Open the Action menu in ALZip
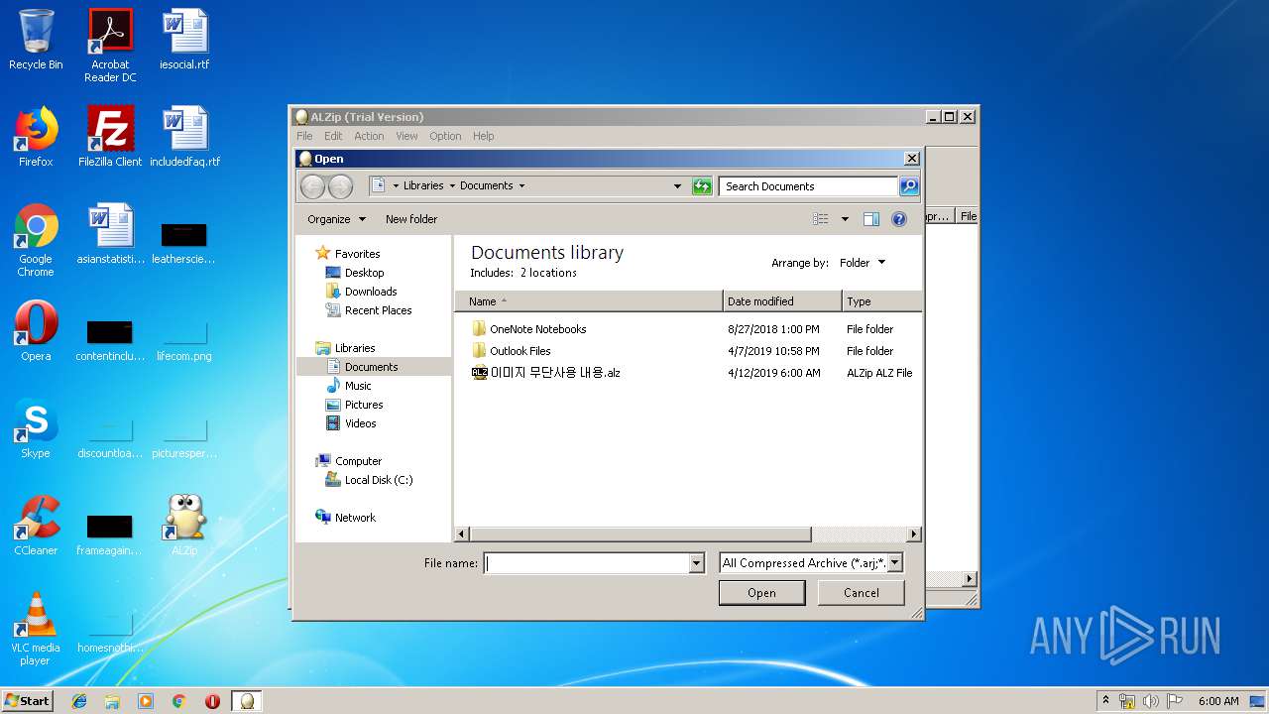The width and height of the screenshot is (1269, 714). (x=369, y=136)
